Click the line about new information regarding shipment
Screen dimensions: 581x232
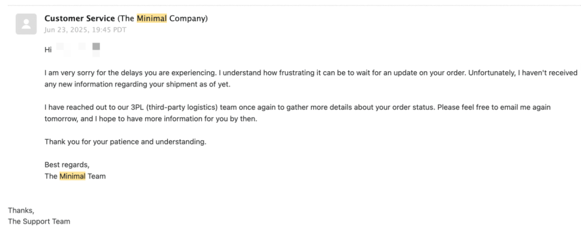point(138,84)
